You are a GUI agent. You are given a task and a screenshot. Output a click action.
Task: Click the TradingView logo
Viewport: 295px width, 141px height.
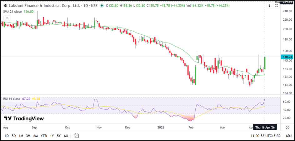[24, 118]
